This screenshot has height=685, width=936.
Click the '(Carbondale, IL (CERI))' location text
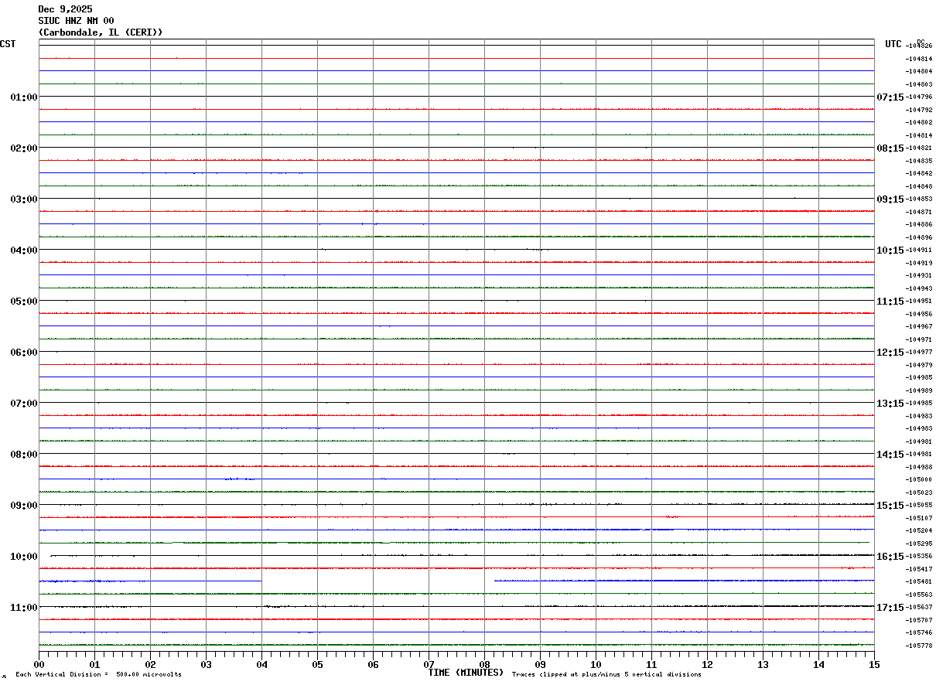click(x=101, y=32)
